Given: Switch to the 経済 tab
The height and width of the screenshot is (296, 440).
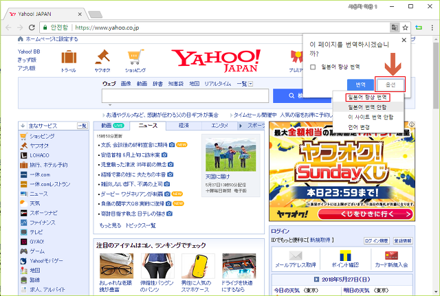Looking at the screenshot, I should tap(184, 126).
